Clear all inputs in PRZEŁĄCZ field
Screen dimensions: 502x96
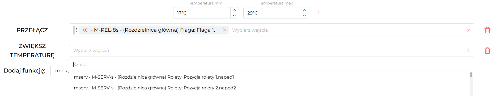pyautogui.click(x=469, y=30)
